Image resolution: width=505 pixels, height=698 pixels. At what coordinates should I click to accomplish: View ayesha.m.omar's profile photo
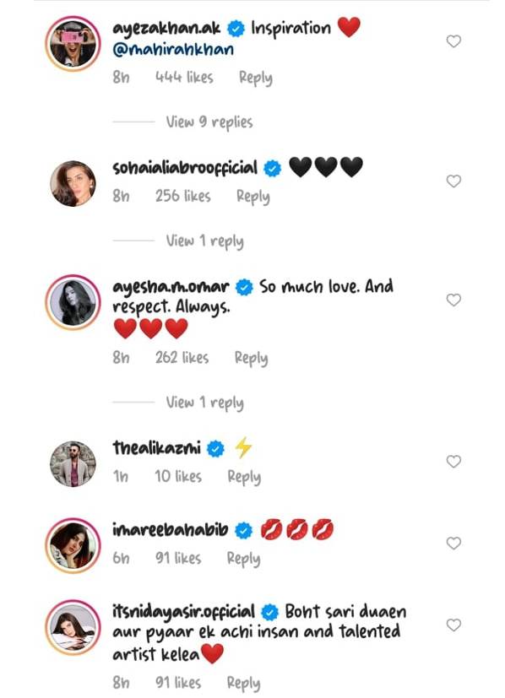[x=73, y=302]
